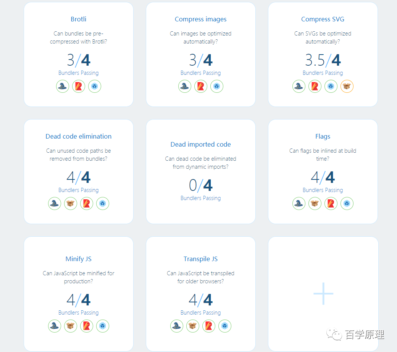Click the 0/4 score in Dead imported code

[x=200, y=186]
